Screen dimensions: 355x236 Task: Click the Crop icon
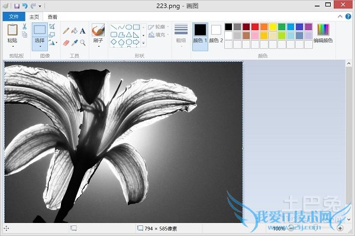(x=52, y=27)
